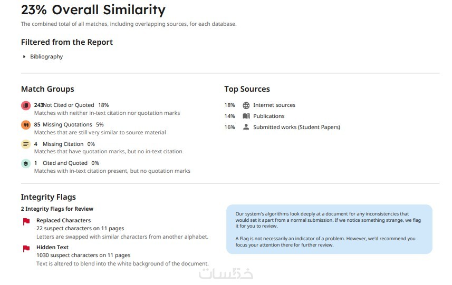Click the red Not Cited or Quoted icon
The height and width of the screenshot is (285, 452).
tap(26, 105)
